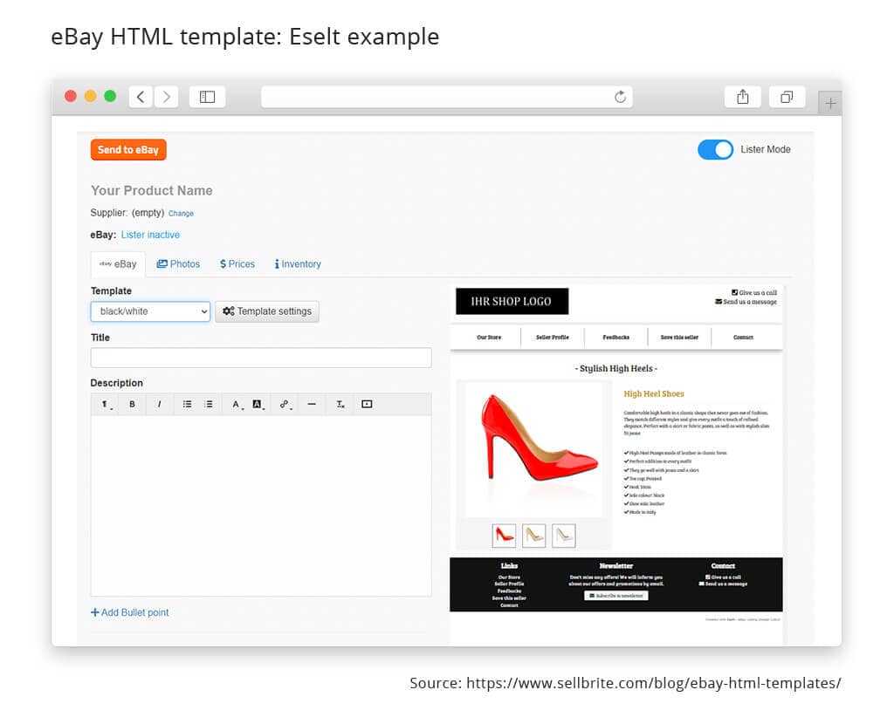Image resolution: width=894 pixels, height=724 pixels.
Task: Click Send us a message in the preview header
Action: pyautogui.click(x=746, y=302)
